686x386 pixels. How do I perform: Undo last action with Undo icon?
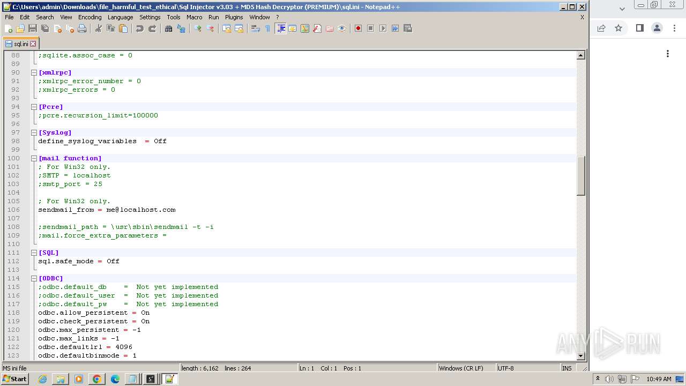(x=140, y=28)
